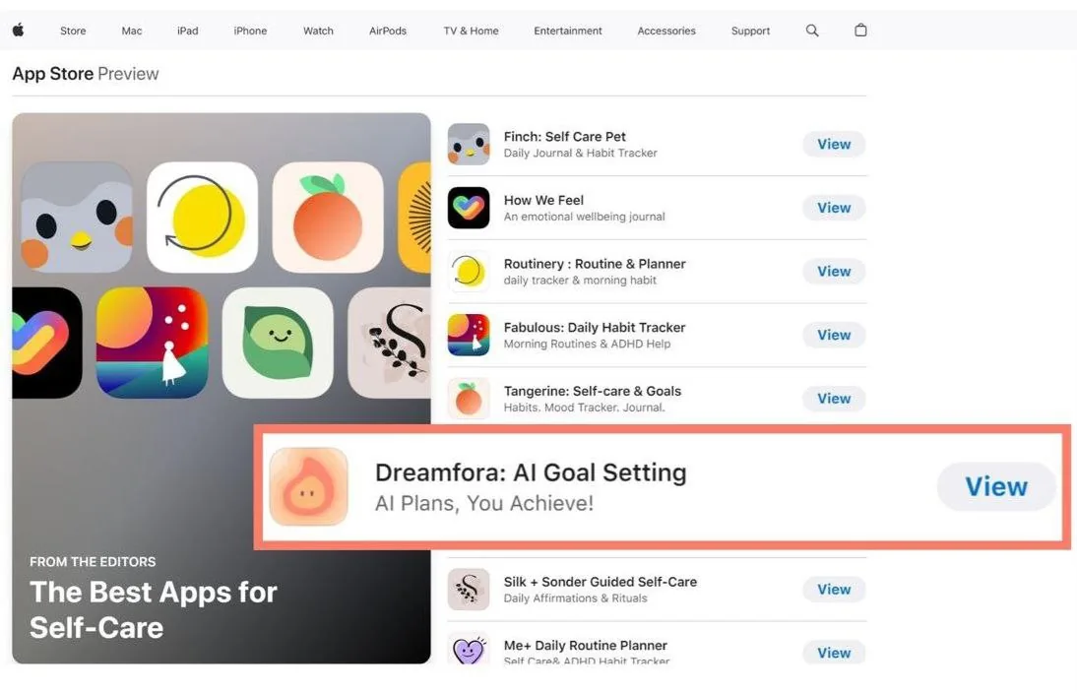1077x692 pixels.
Task: Open the Store menu item
Action: click(73, 31)
